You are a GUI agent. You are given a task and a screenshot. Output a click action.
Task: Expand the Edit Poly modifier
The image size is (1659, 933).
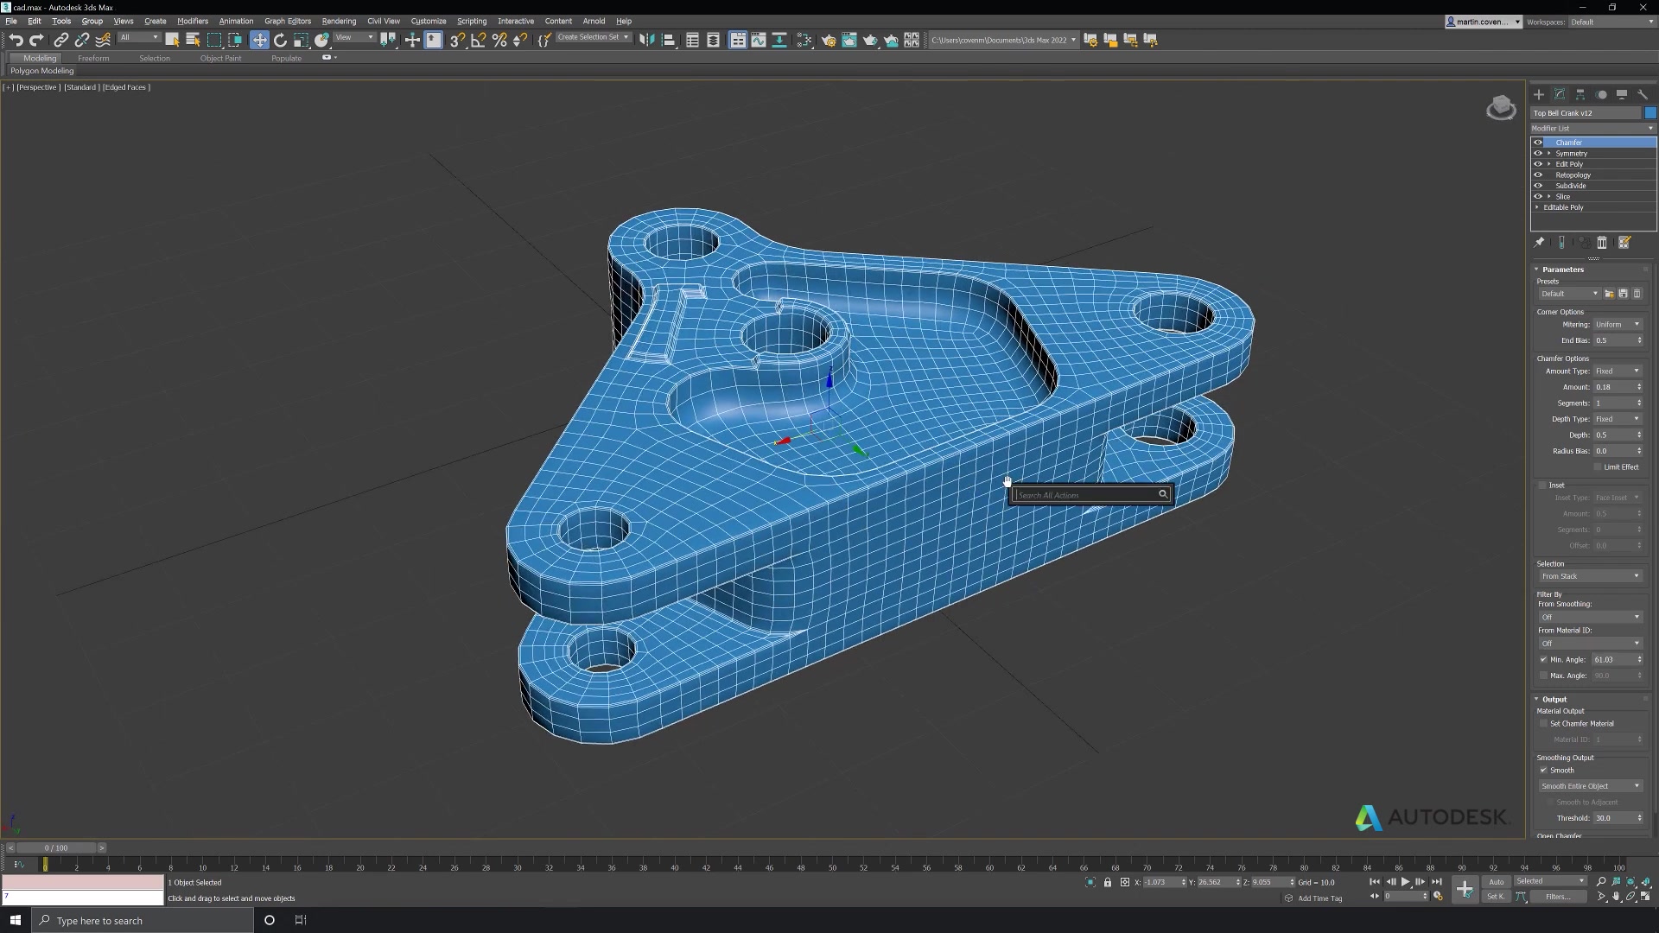tap(1548, 164)
